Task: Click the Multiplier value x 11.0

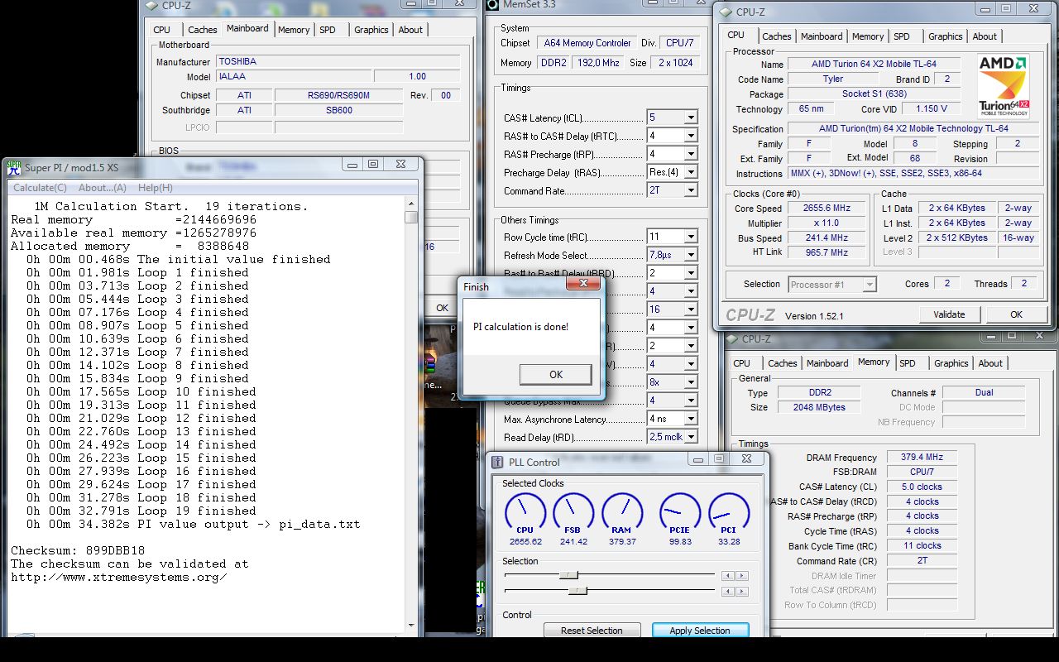Action: pos(827,223)
